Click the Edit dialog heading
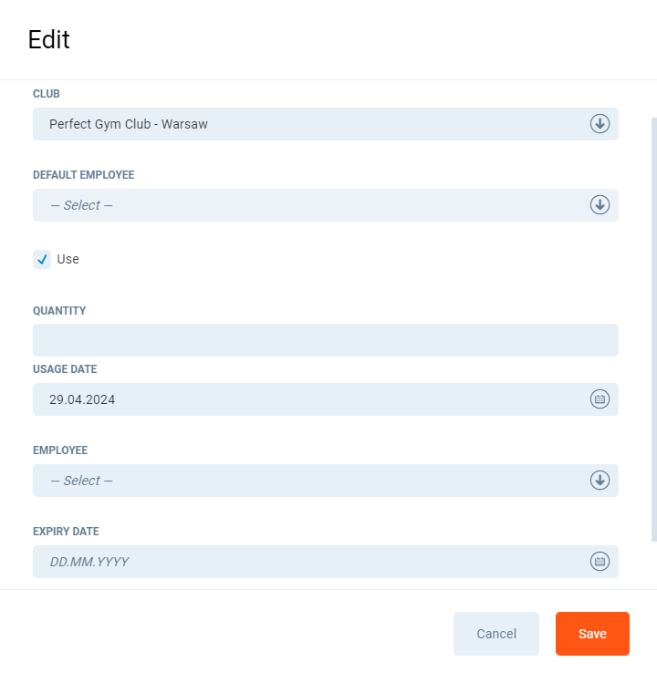The image size is (657, 683). point(49,40)
